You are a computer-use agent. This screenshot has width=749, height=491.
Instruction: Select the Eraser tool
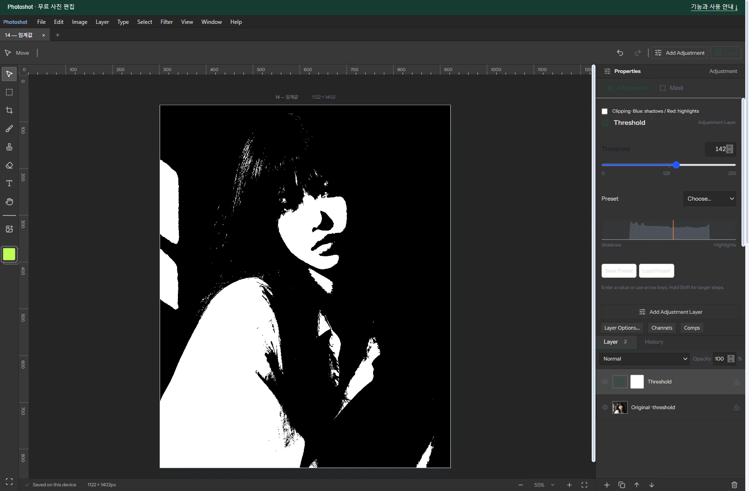[9, 165]
